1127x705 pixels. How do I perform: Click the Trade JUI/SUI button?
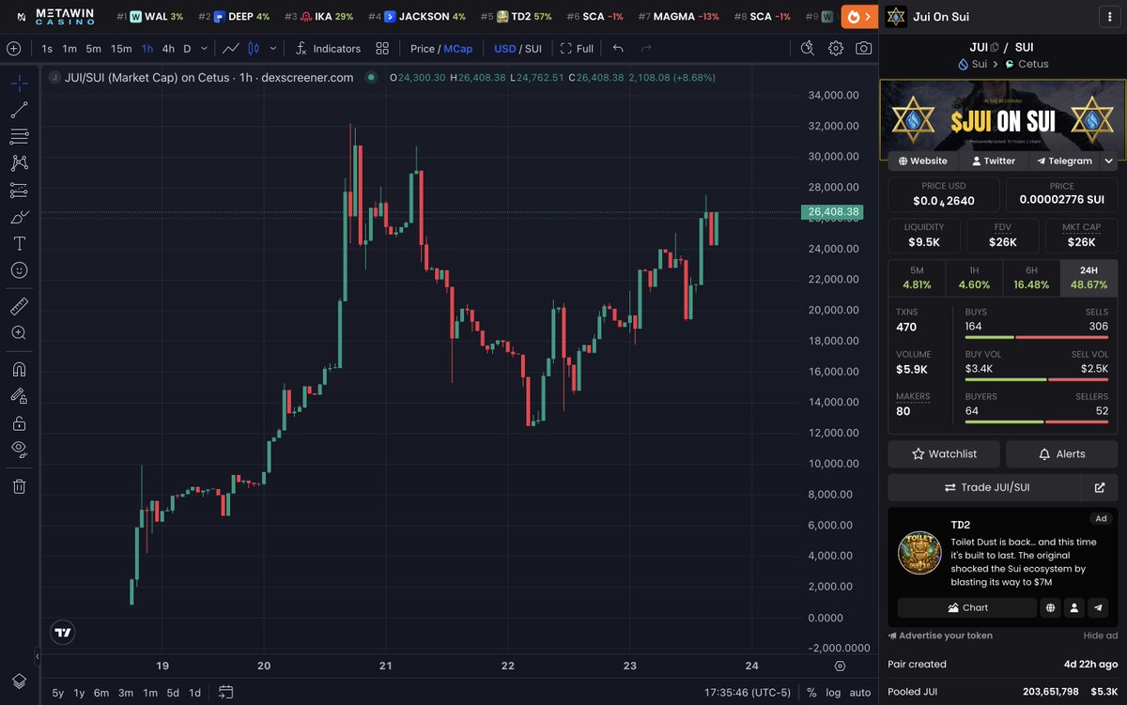pos(984,487)
